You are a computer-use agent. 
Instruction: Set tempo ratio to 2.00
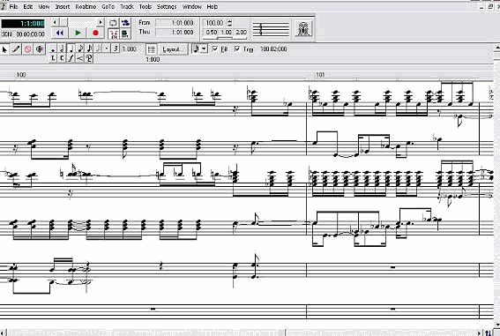(241, 33)
